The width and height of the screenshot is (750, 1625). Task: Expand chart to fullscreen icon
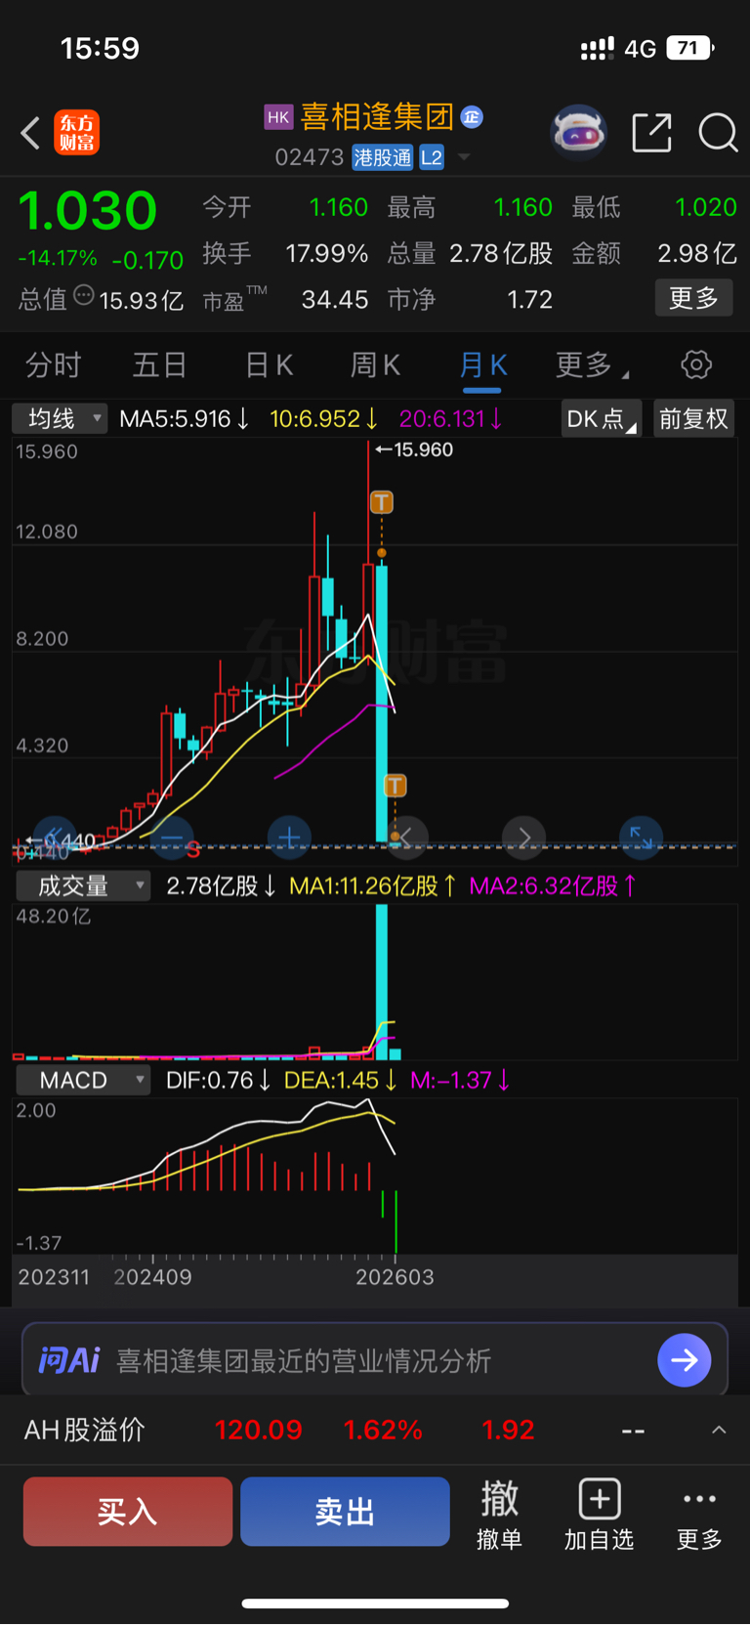point(641,837)
